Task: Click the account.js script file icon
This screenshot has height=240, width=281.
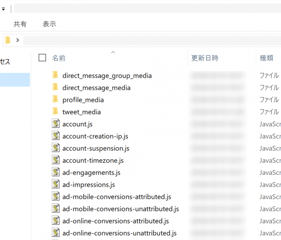Action: point(56,124)
